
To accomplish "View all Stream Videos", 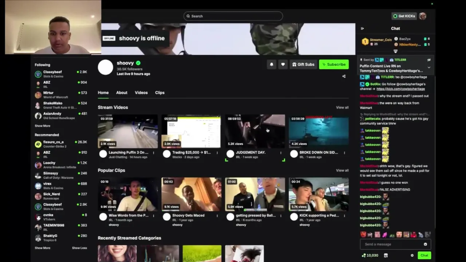I will pos(342,108).
